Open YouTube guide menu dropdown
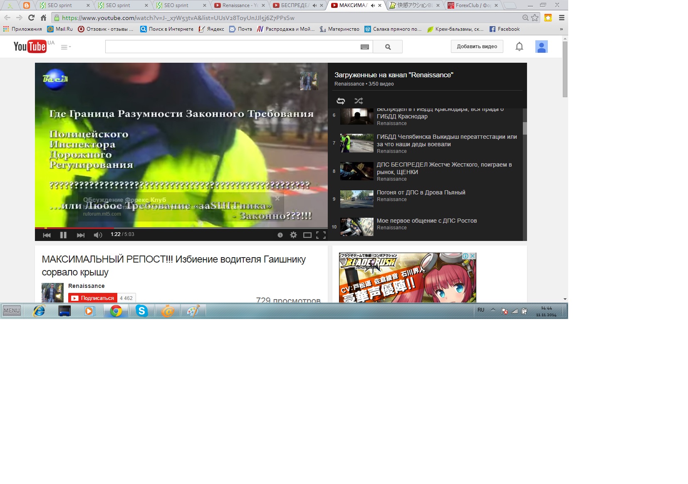This screenshot has height=484, width=688. (x=66, y=47)
